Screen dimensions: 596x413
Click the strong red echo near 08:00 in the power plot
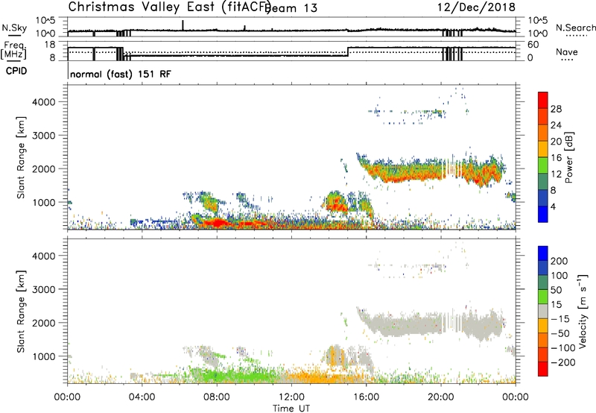218,222
